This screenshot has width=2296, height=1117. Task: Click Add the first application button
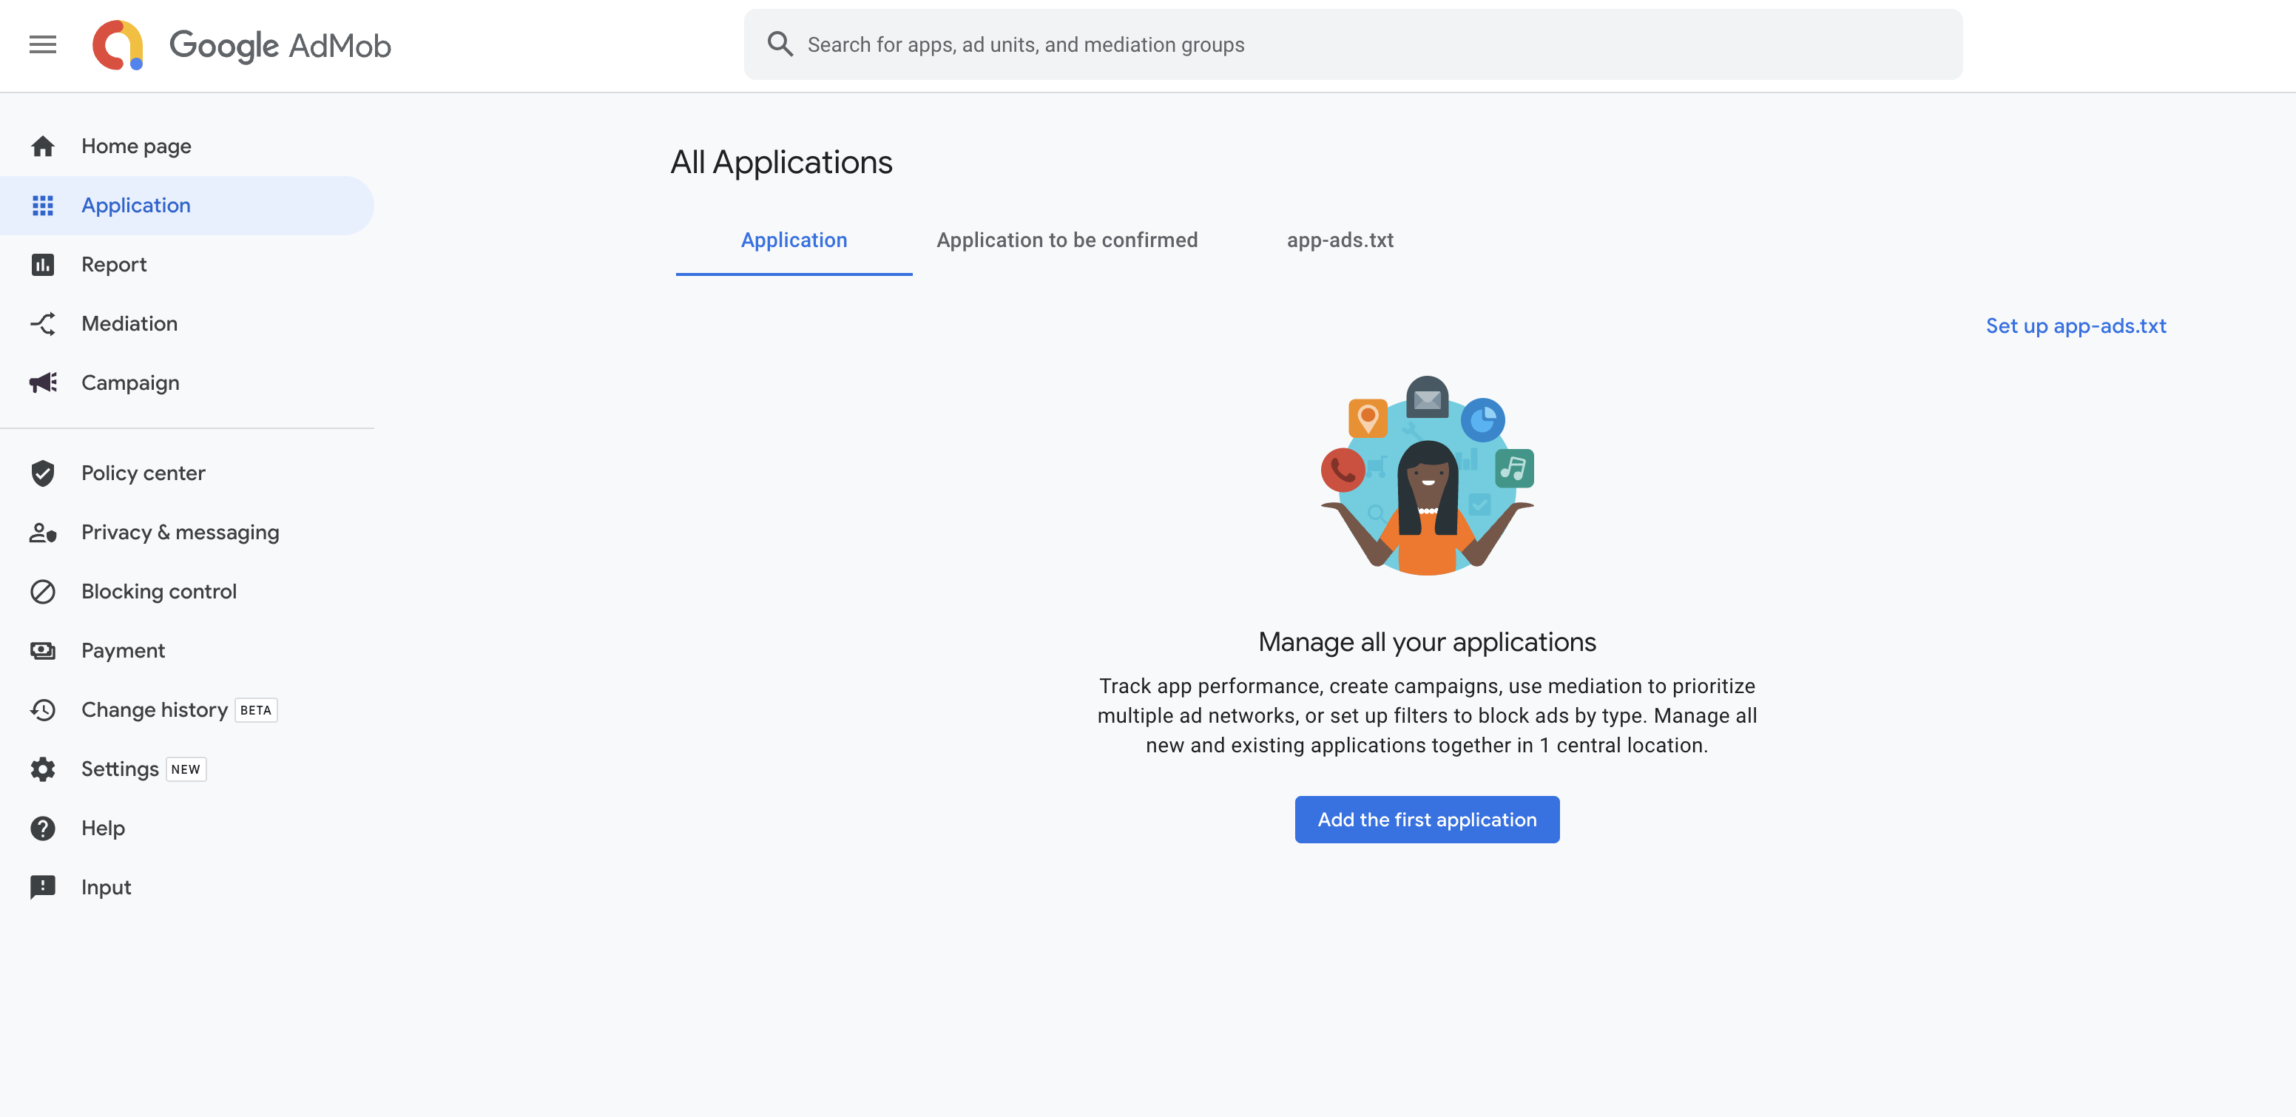[1426, 819]
